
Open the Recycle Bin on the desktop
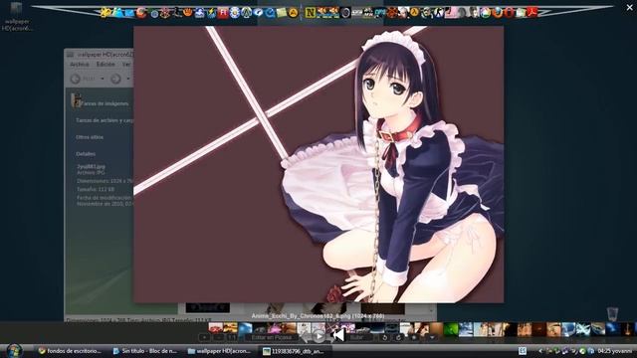click(612, 314)
